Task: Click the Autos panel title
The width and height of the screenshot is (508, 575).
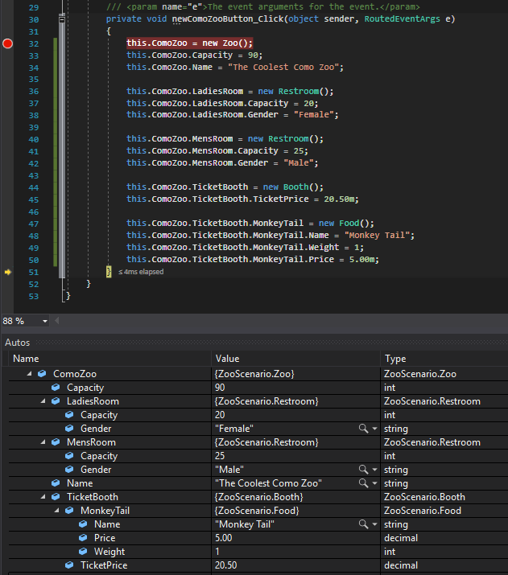Action: 18,343
